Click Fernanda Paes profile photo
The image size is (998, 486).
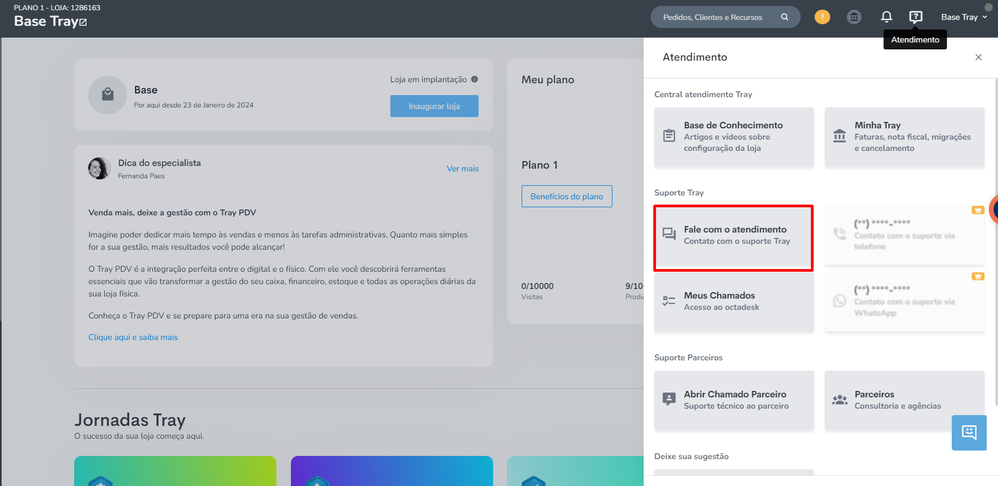pyautogui.click(x=99, y=169)
